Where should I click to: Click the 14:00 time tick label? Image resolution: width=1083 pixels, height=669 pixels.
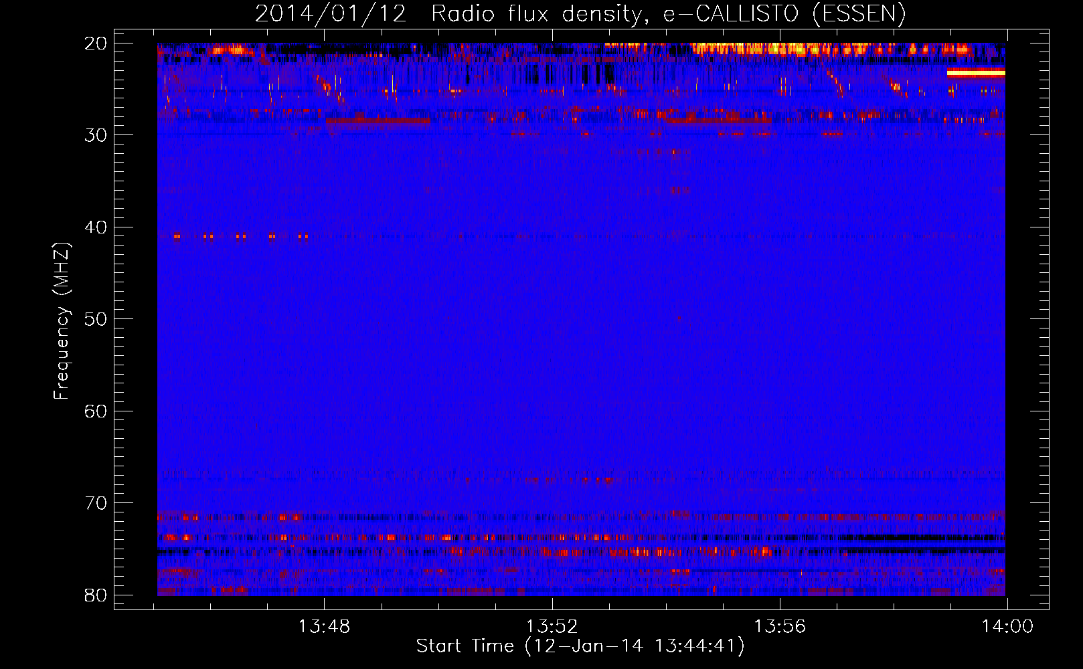pos(1007,627)
